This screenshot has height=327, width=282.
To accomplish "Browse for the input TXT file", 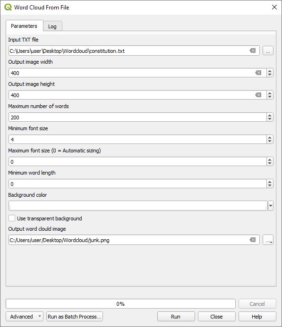I will (x=268, y=50).
